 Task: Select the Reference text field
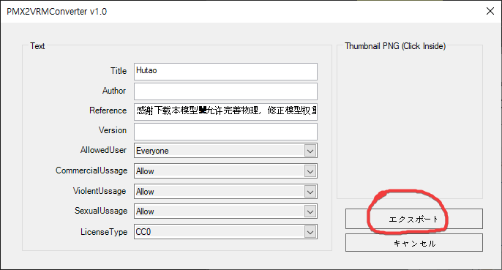(x=225, y=111)
